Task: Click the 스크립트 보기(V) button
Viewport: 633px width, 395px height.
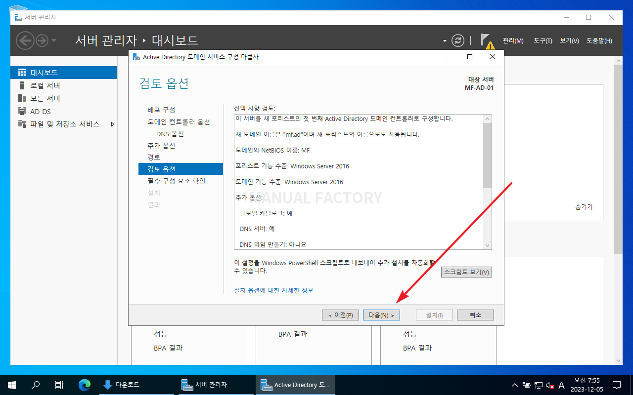Action: pos(466,272)
